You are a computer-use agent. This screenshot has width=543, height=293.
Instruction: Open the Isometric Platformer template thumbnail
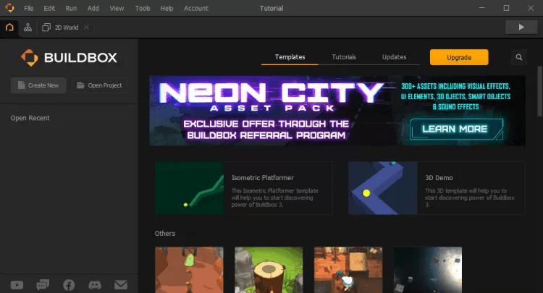[190, 188]
